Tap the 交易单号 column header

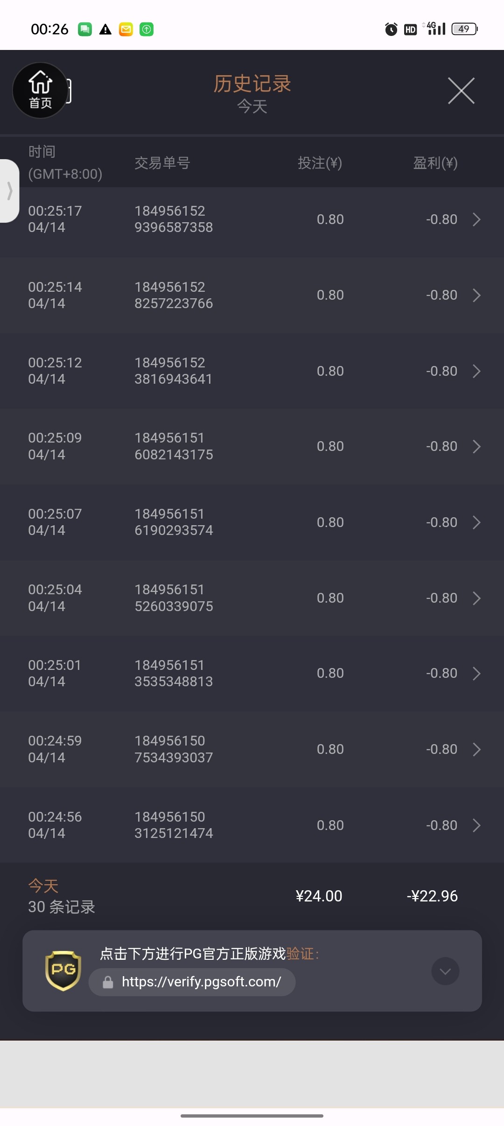point(162,163)
